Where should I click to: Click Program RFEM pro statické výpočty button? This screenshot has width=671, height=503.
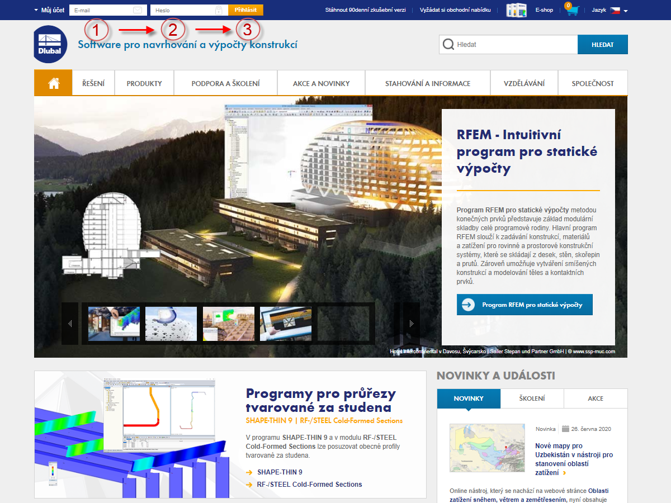524,305
